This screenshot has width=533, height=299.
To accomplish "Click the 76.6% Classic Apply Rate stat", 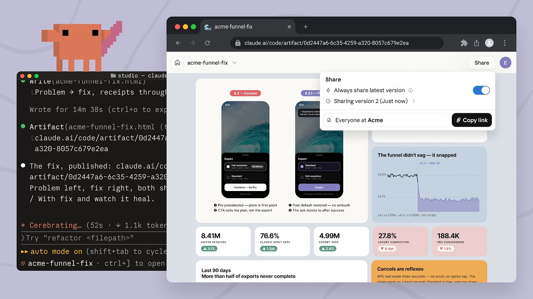I will coord(282,241).
